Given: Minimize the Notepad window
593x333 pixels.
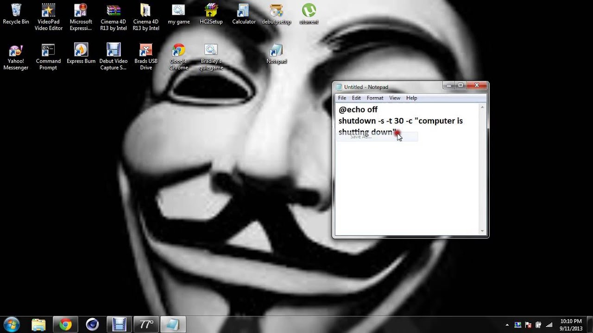Looking at the screenshot, I should pos(448,86).
